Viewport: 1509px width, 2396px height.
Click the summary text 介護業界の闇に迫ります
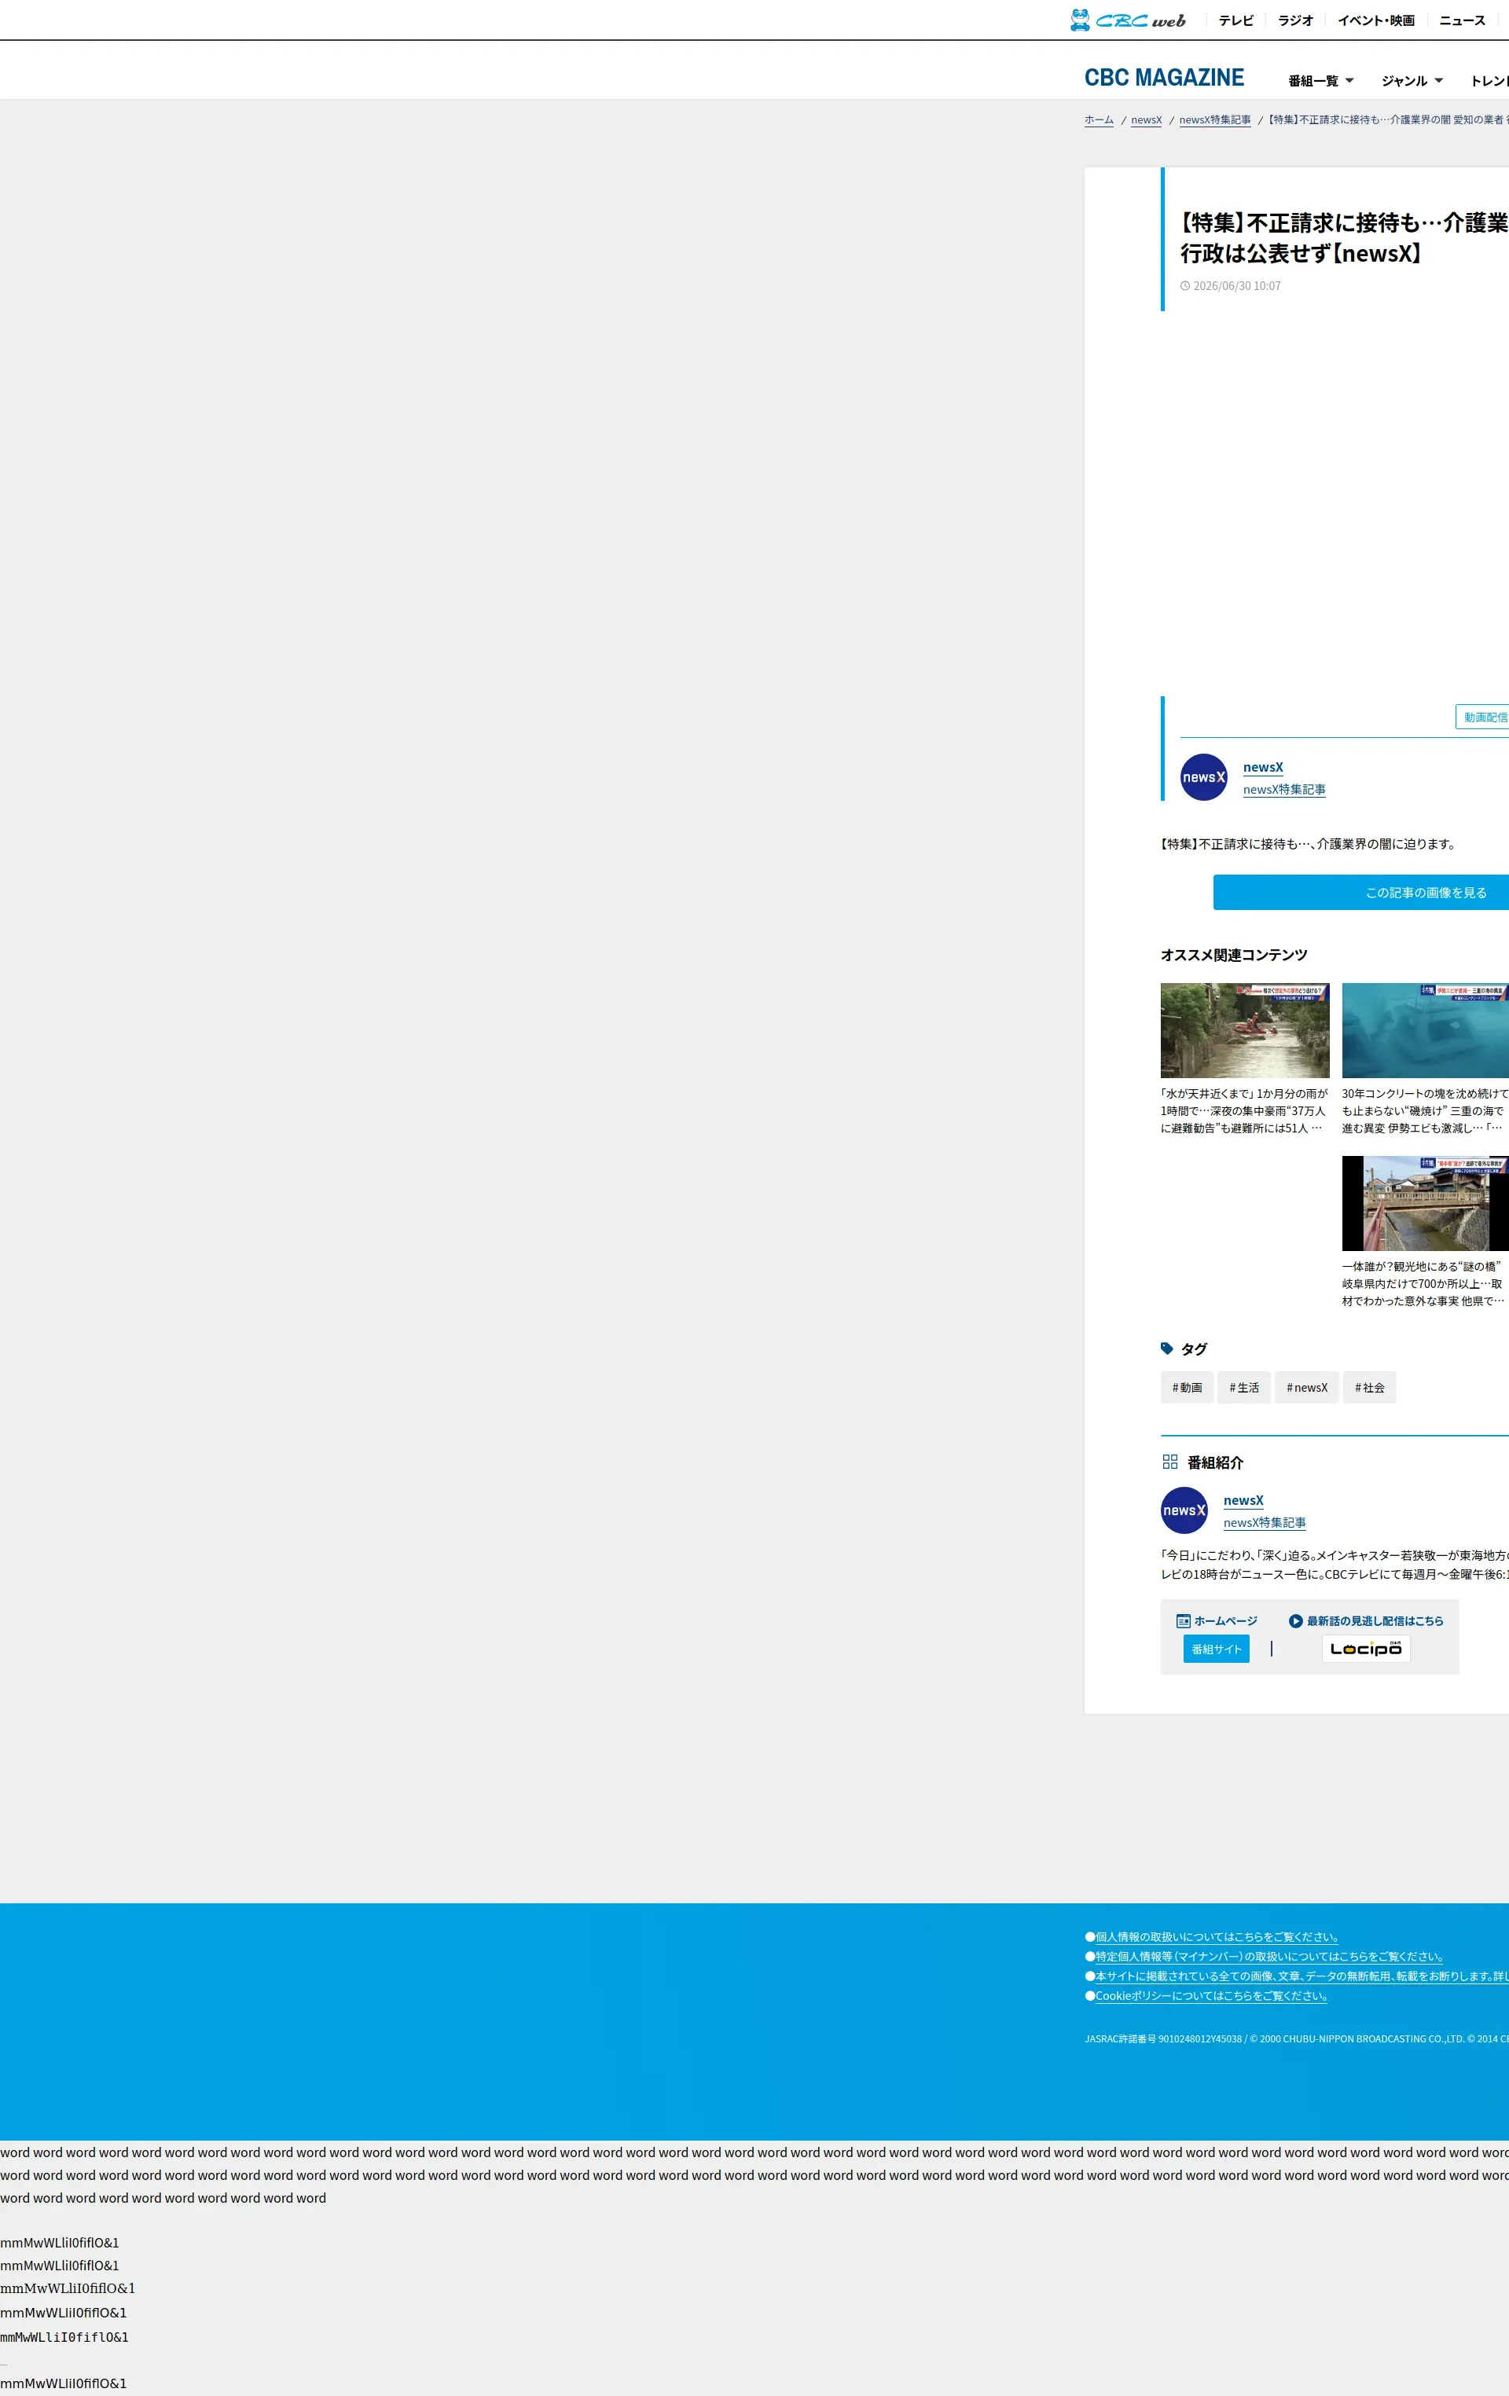point(1308,844)
